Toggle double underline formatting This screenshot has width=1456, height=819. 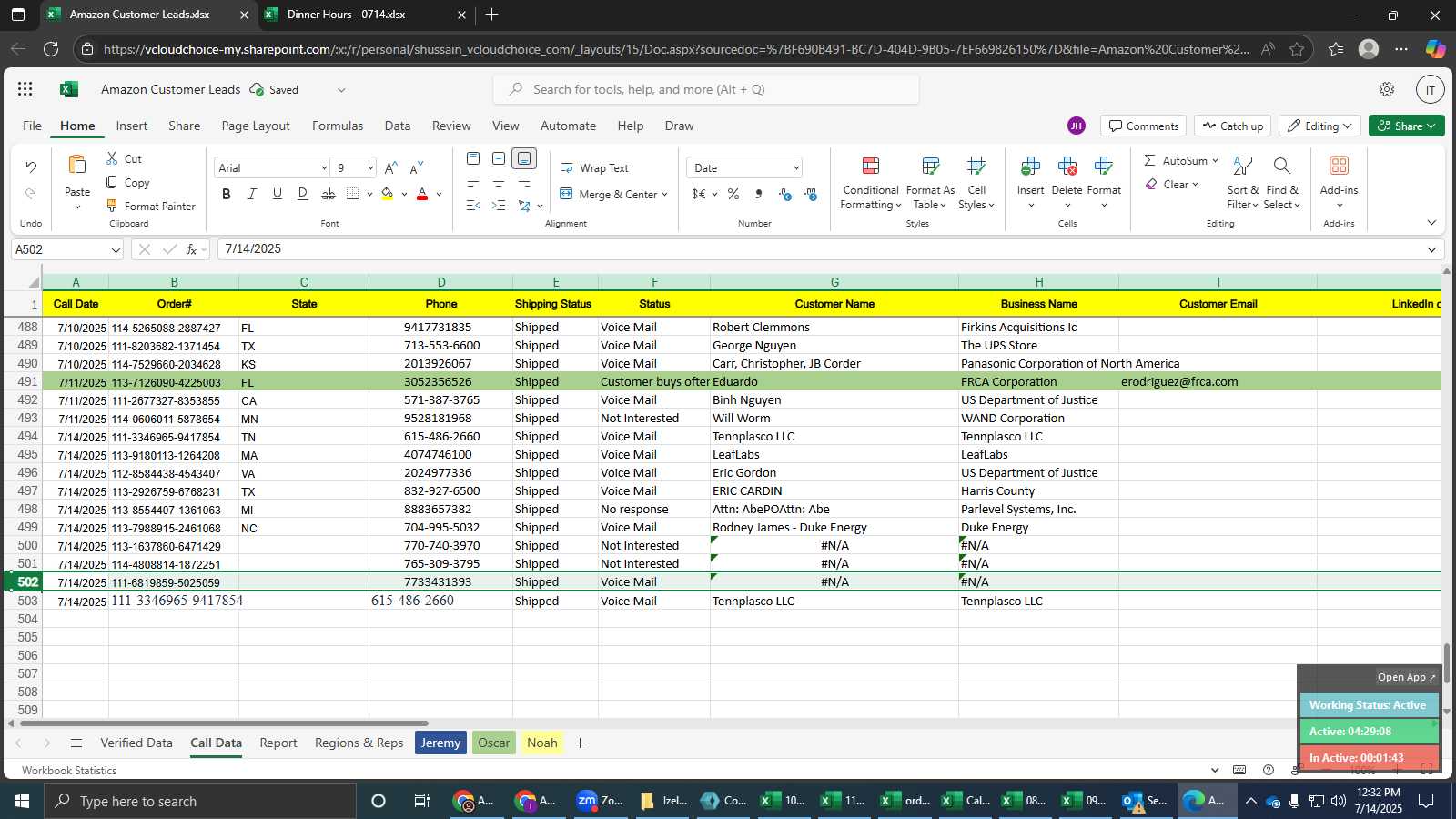pyautogui.click(x=303, y=194)
